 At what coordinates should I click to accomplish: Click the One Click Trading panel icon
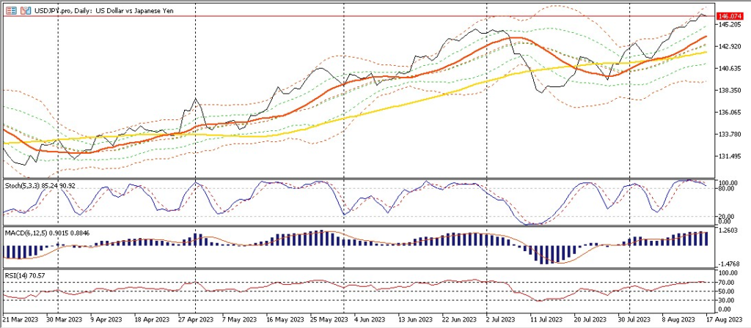(x=9, y=12)
